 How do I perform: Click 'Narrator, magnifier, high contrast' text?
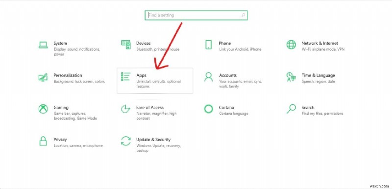156,116
